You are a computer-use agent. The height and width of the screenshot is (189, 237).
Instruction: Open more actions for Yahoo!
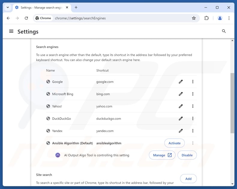[x=193, y=106]
